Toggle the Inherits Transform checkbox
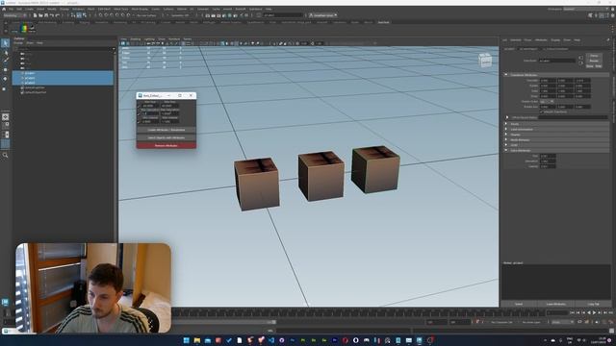 pos(541,111)
